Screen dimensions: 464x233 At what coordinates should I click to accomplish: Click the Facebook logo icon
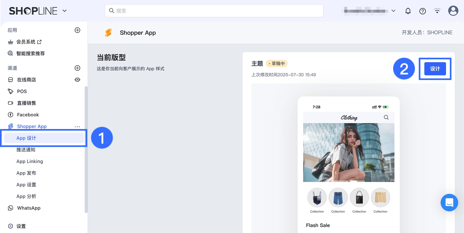(x=10, y=115)
